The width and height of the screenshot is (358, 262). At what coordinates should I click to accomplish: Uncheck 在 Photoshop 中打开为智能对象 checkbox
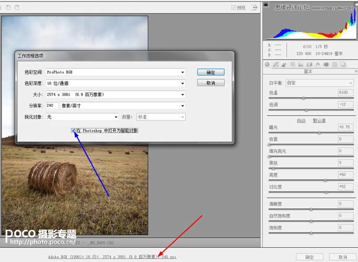tap(74, 130)
